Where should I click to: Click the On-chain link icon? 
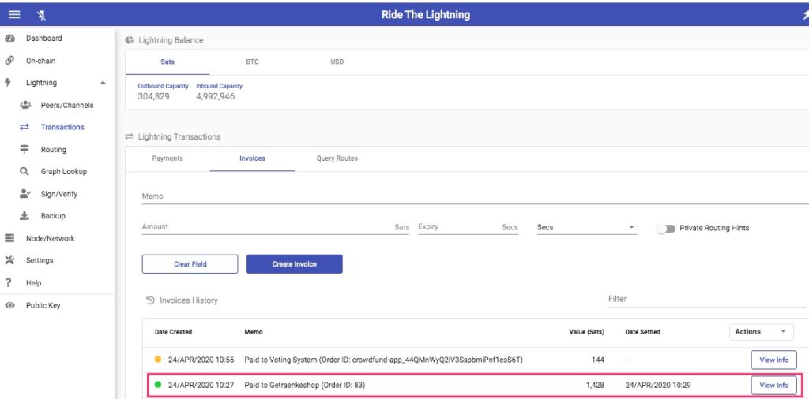point(9,61)
